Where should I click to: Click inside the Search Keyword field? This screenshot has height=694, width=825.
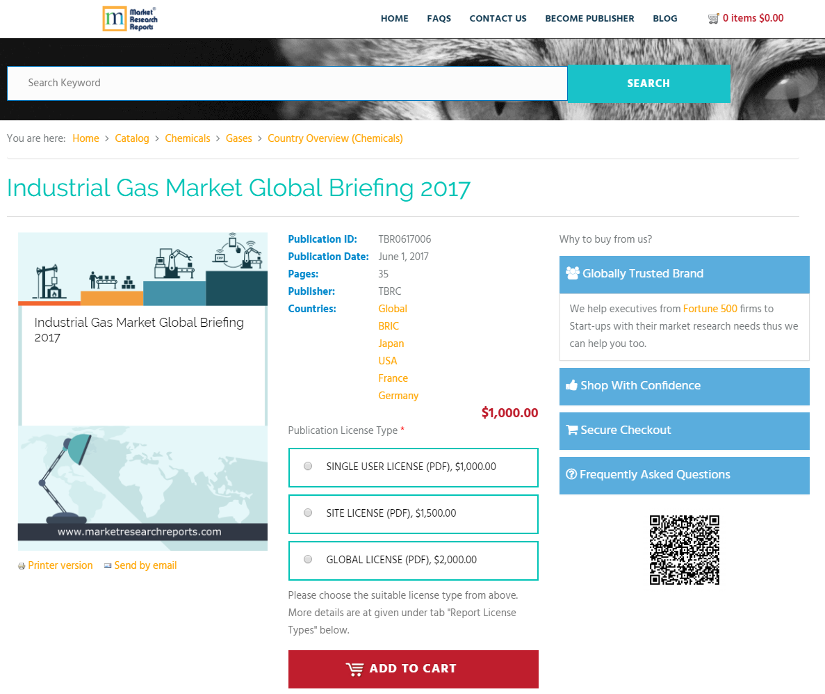tap(278, 83)
